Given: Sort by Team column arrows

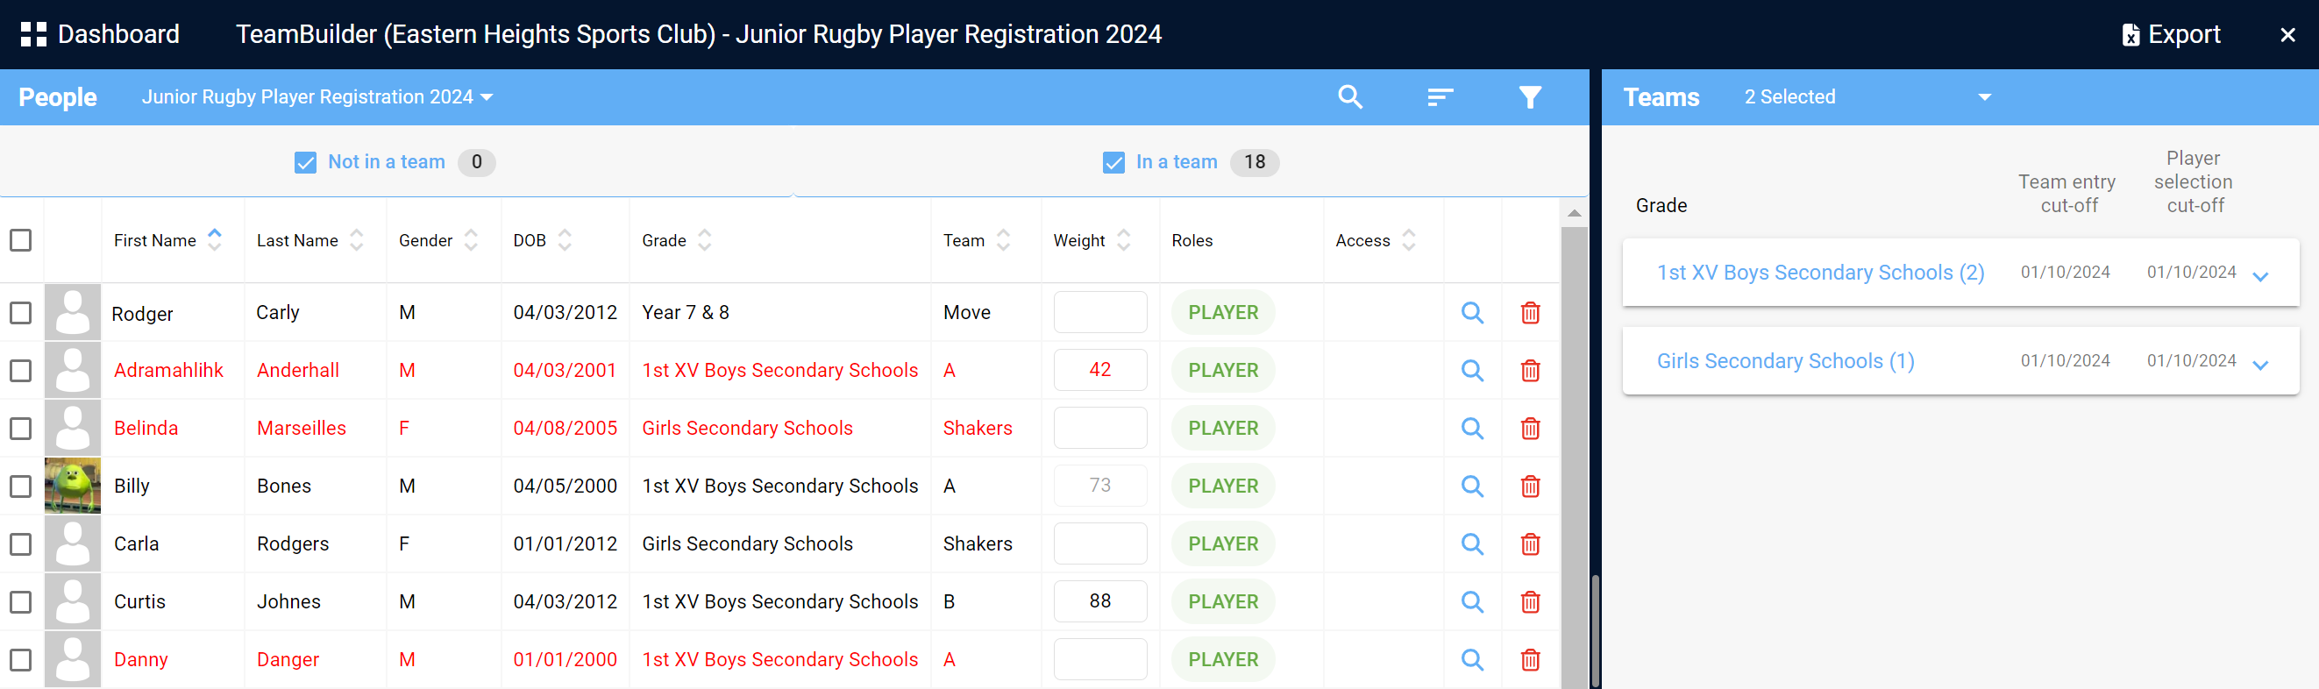Looking at the screenshot, I should click(1004, 239).
